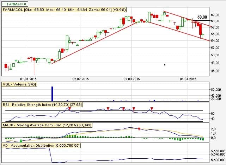Viewport: 226px width, 165px height.
Task: Select the green buy triangle on MACD panel
Action: pyautogui.click(x=21, y=141)
